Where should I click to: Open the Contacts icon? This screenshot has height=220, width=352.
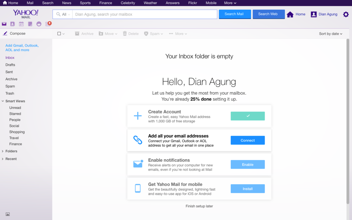[13, 24]
